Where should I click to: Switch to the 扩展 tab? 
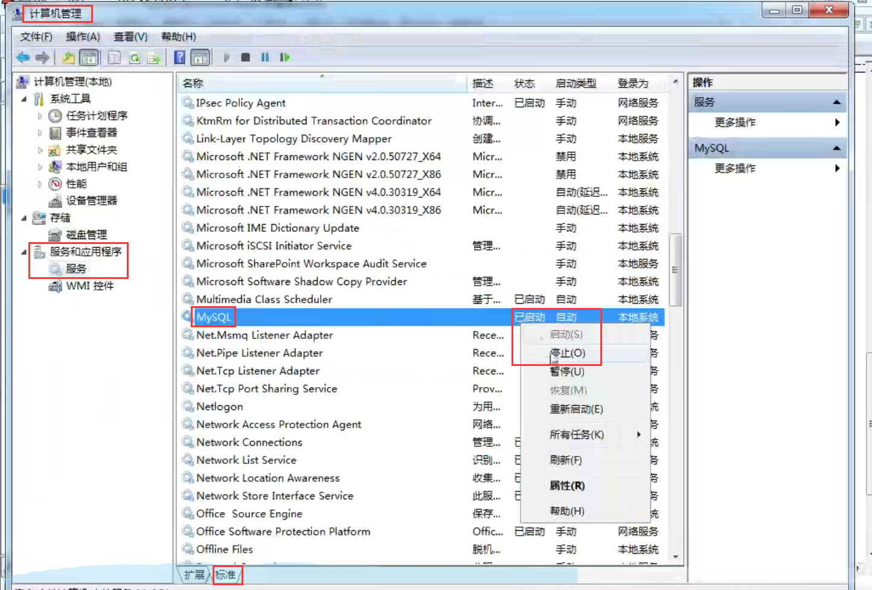click(x=194, y=575)
